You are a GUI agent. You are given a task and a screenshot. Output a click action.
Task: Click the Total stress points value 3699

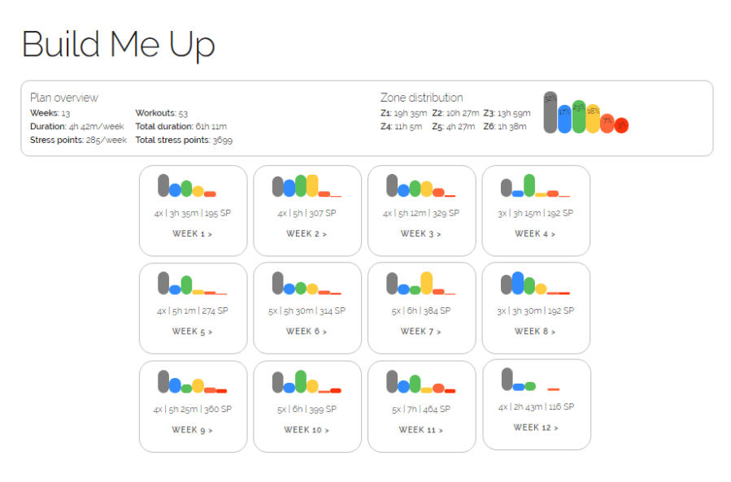click(224, 140)
